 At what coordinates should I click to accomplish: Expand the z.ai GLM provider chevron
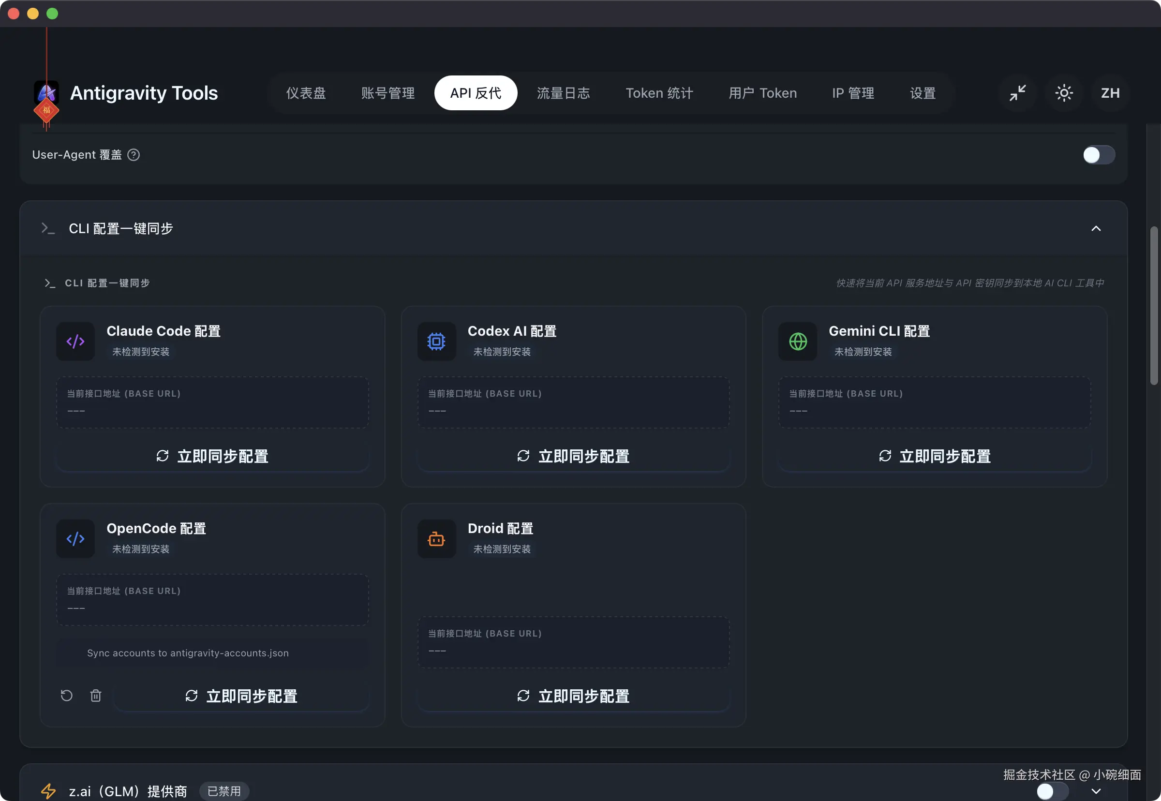[x=1096, y=791]
